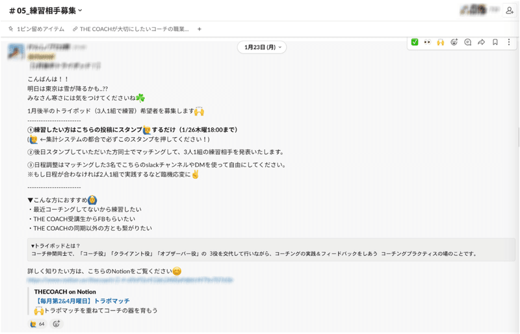Viewport: 520px width, 334px height.
Task: Open the 1ピン留めアイテム pinned items
Action: tap(36, 29)
